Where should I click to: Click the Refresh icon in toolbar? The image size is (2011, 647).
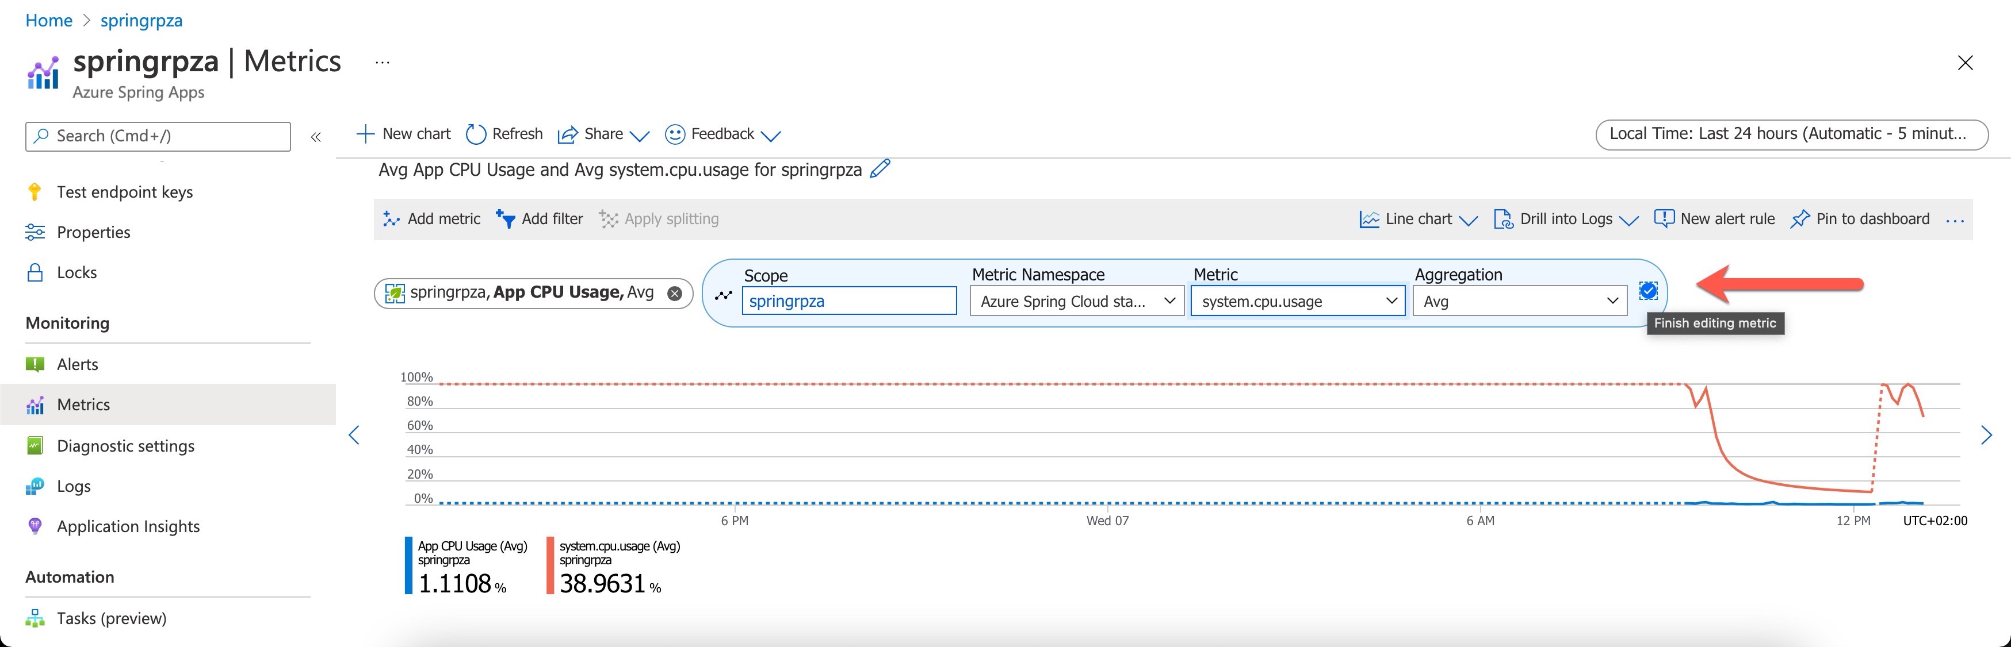475,134
